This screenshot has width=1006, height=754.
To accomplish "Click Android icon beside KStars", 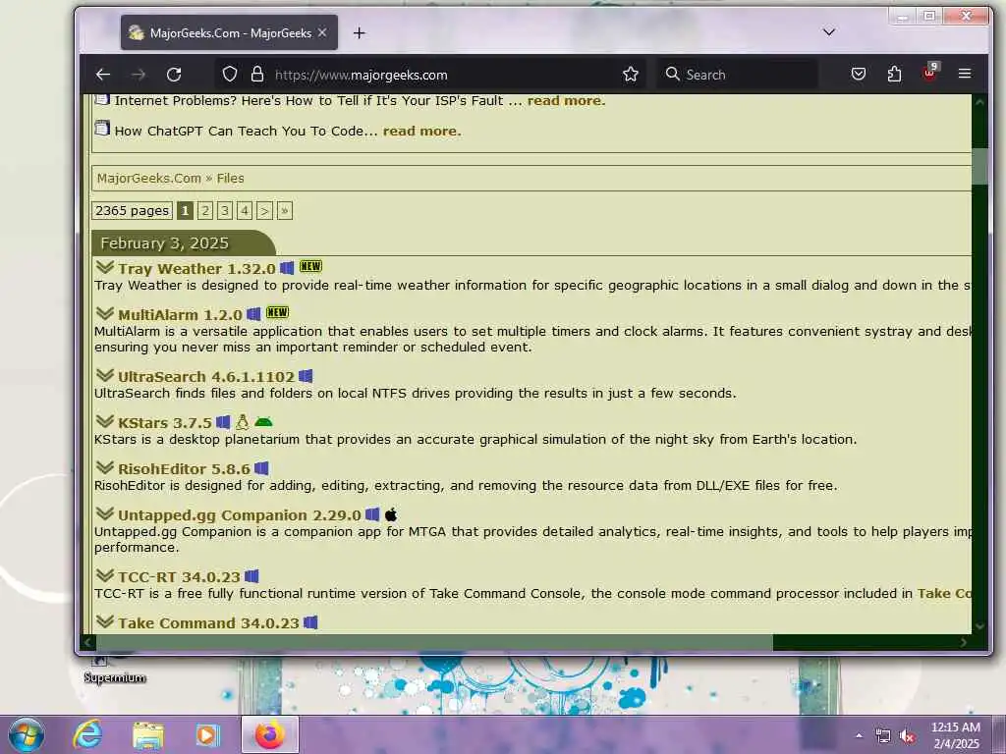I will (x=263, y=422).
